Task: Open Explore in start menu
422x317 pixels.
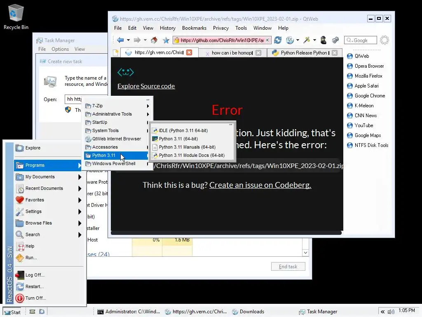Action: (x=49, y=148)
